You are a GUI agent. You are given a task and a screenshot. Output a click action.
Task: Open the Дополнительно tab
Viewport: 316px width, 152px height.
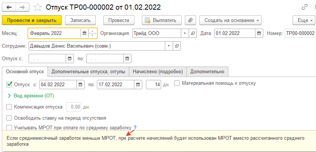[x=207, y=72]
